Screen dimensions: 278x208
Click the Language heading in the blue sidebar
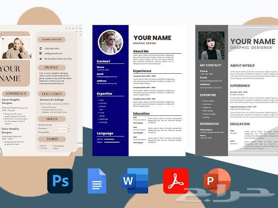tap(105, 133)
